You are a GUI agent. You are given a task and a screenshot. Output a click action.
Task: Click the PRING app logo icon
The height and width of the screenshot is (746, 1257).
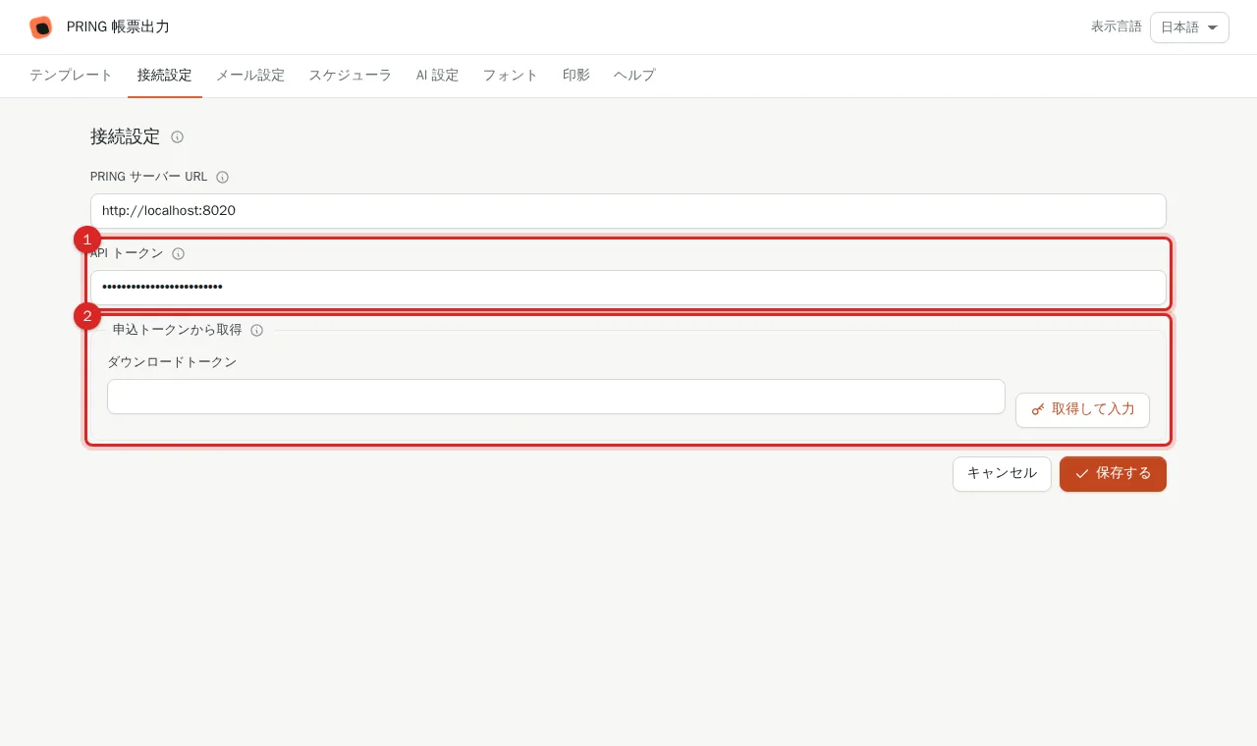point(40,27)
